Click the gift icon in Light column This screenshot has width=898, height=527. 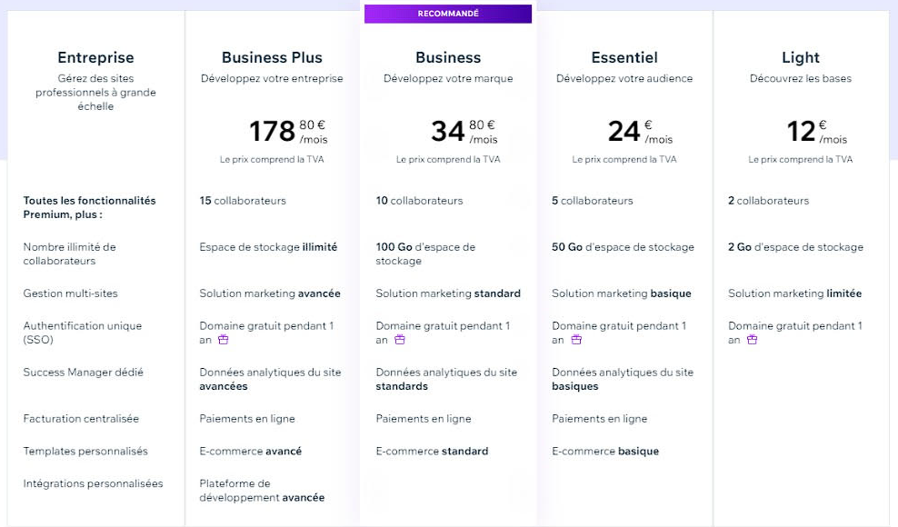click(x=752, y=340)
